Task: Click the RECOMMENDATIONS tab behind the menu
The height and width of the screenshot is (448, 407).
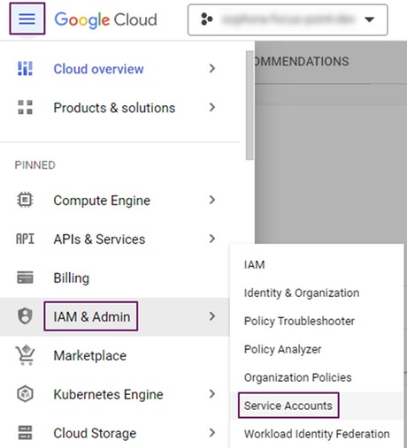Action: coord(302,62)
